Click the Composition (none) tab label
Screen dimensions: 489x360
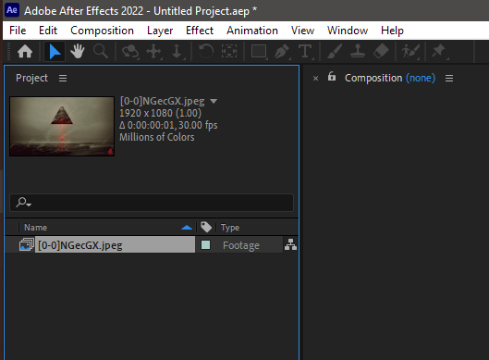pos(390,78)
